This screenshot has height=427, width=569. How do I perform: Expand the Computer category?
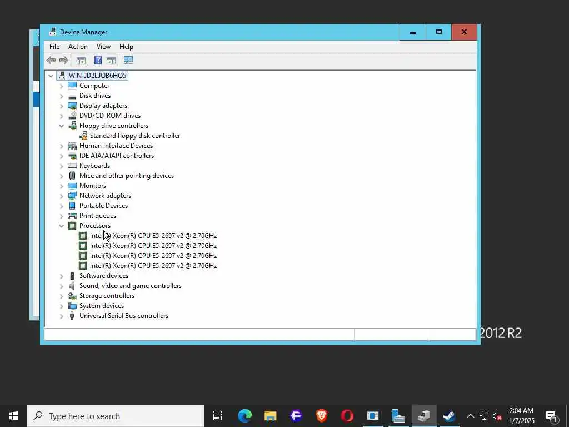click(x=61, y=86)
